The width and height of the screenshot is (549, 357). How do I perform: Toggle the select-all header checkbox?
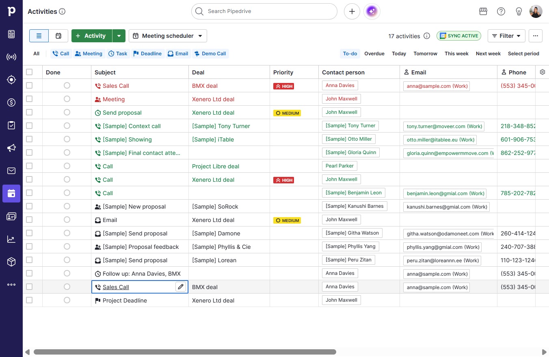click(29, 72)
